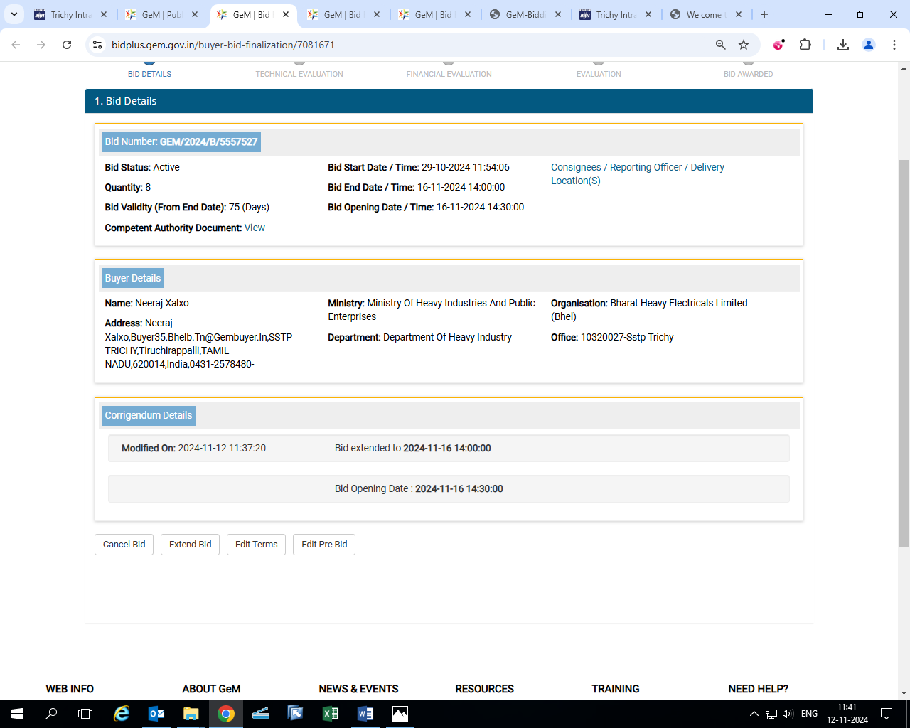Open Excel from the taskbar
Image resolution: width=910 pixels, height=728 pixels.
pos(331,714)
